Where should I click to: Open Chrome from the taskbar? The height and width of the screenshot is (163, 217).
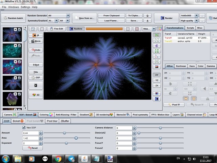pyautogui.click(x=58, y=158)
